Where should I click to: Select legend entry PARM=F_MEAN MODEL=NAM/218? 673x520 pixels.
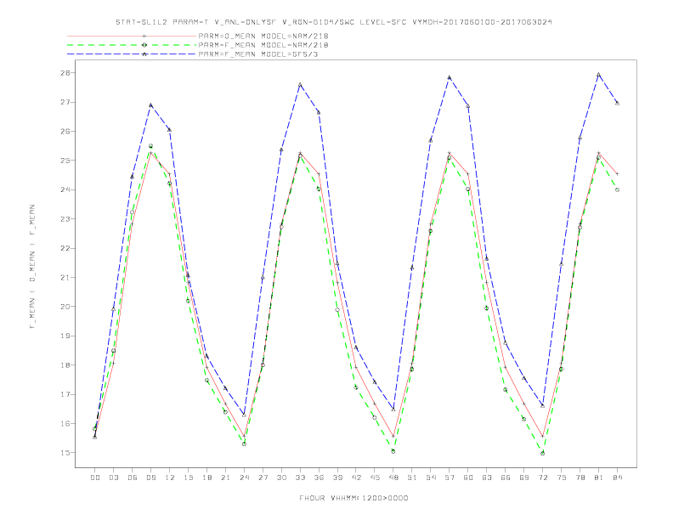pyautogui.click(x=263, y=45)
